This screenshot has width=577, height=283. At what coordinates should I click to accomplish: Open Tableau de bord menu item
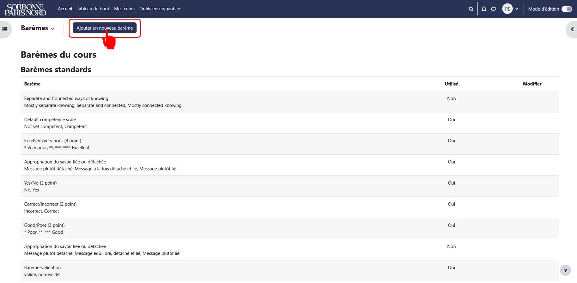coord(93,9)
